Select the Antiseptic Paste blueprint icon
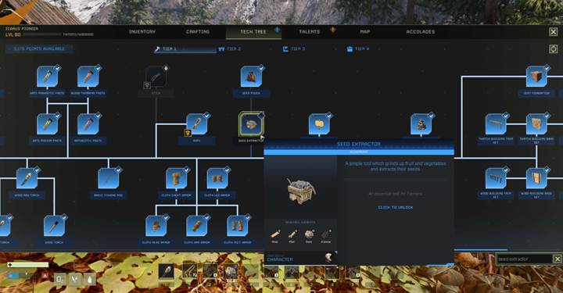Screen dimensions: 563x293 (x=88, y=124)
